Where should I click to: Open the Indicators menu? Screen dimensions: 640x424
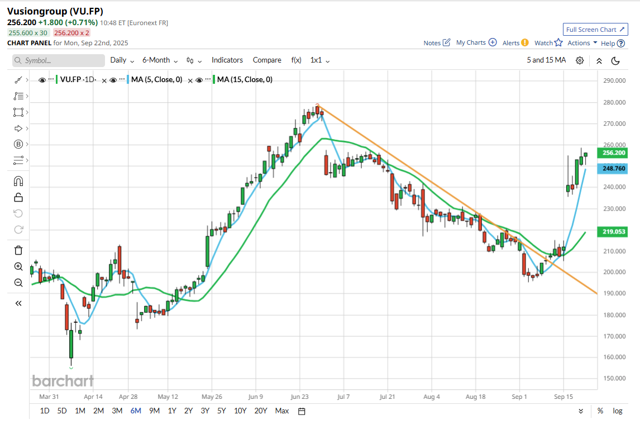click(227, 60)
